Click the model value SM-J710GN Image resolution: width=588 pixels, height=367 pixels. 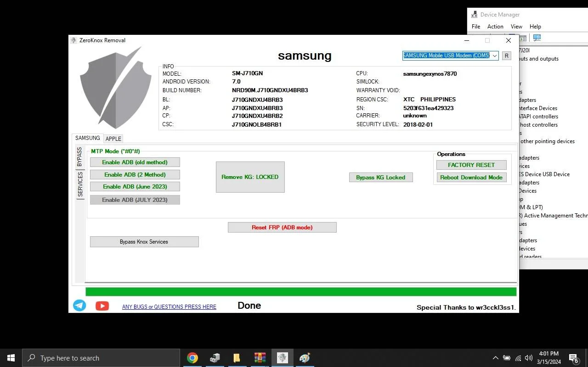(x=248, y=73)
